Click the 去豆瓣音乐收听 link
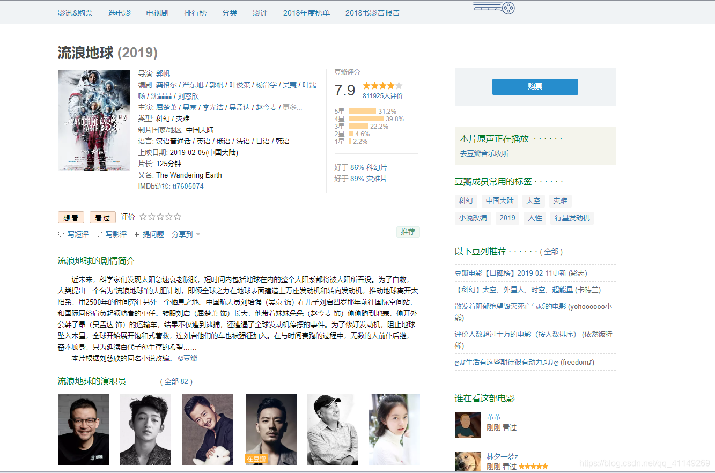 (x=484, y=153)
